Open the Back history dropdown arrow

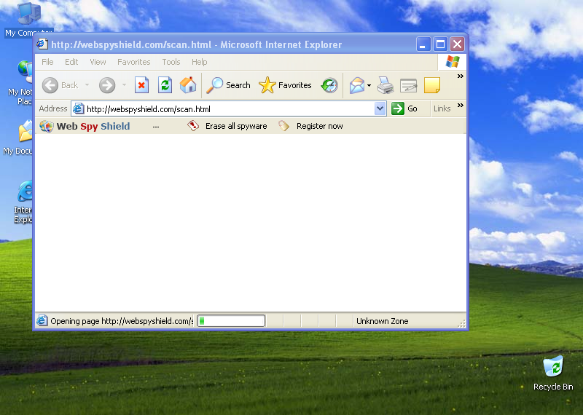click(87, 85)
